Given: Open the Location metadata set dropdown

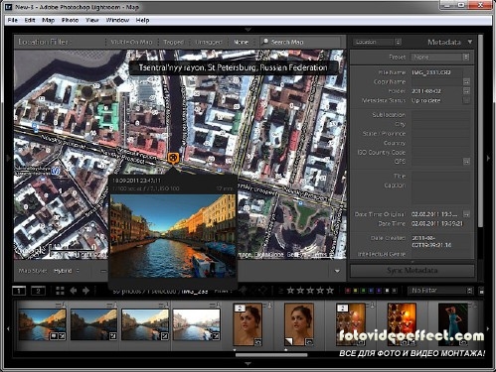Looking at the screenshot, I should point(377,42).
